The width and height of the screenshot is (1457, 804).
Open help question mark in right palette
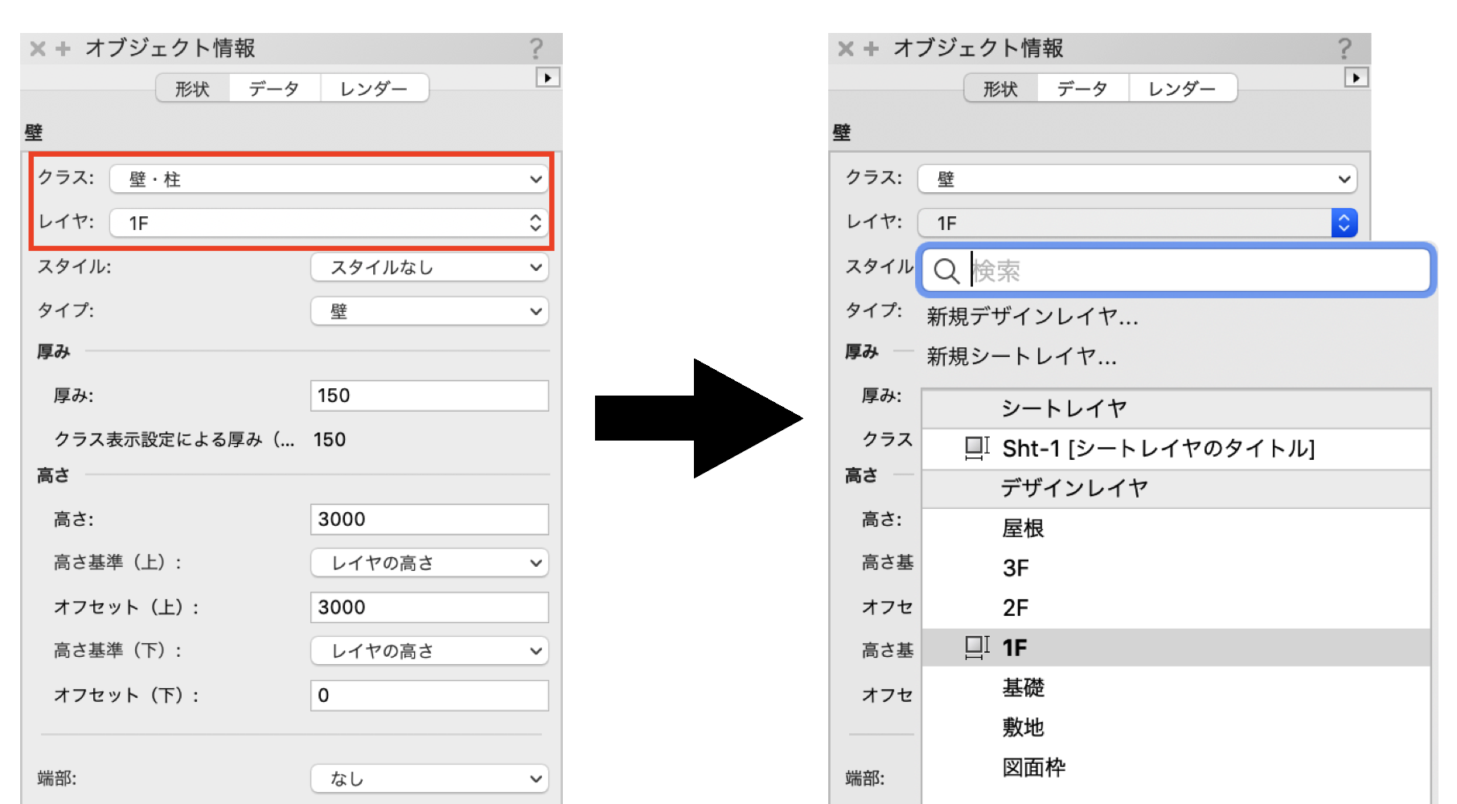[x=1344, y=49]
